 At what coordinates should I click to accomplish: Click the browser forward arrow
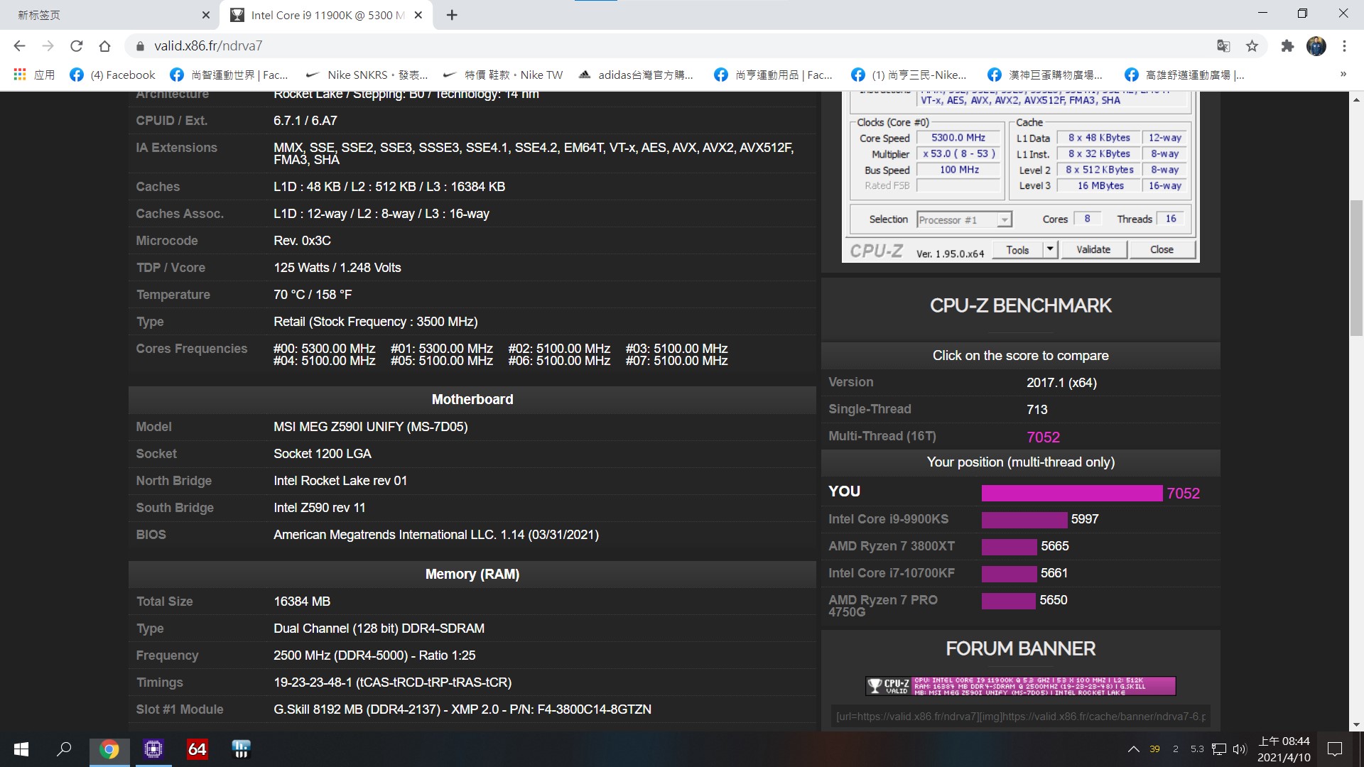[x=48, y=46]
